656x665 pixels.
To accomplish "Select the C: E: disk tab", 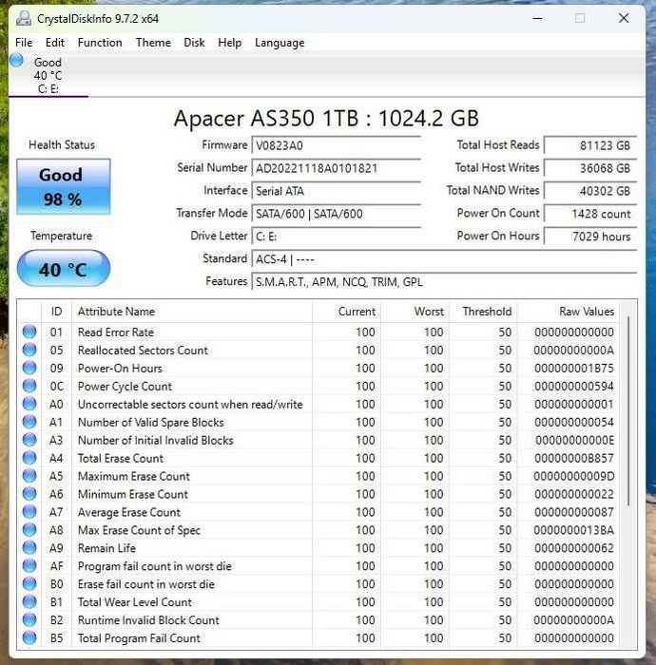I will [48, 75].
